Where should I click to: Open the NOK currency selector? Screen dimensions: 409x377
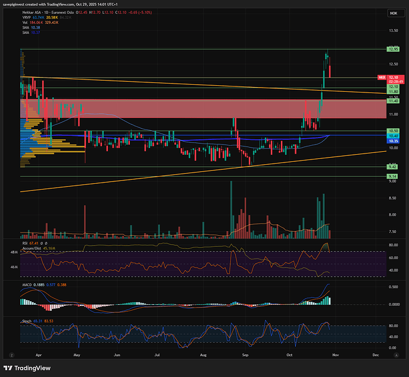[393, 13]
